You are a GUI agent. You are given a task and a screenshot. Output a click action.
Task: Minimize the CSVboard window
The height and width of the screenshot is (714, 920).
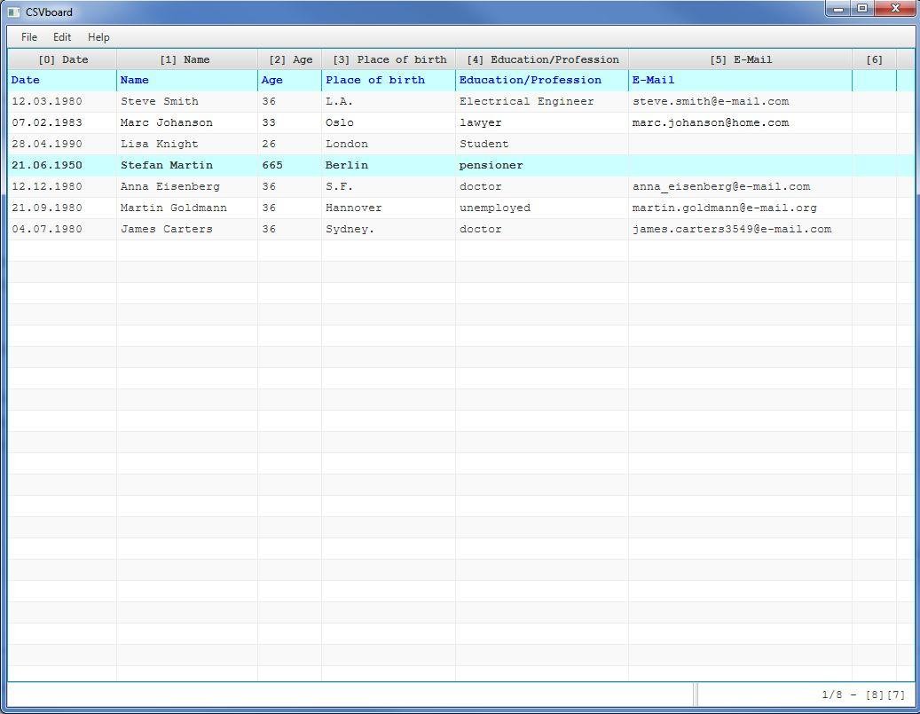click(x=838, y=8)
